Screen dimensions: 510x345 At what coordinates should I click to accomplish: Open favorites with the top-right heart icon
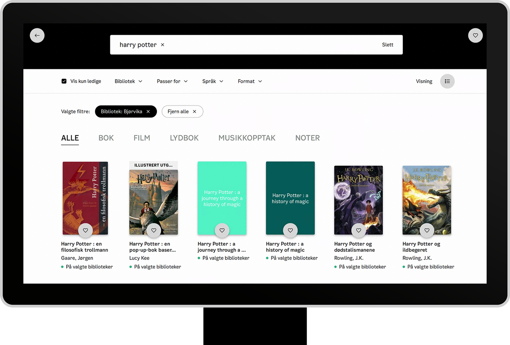(475, 35)
